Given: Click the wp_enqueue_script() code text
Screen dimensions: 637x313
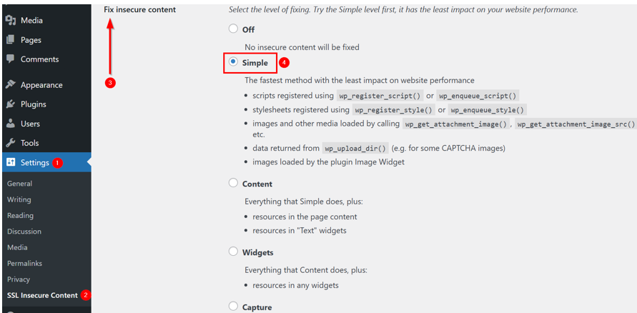Looking at the screenshot, I should (478, 96).
